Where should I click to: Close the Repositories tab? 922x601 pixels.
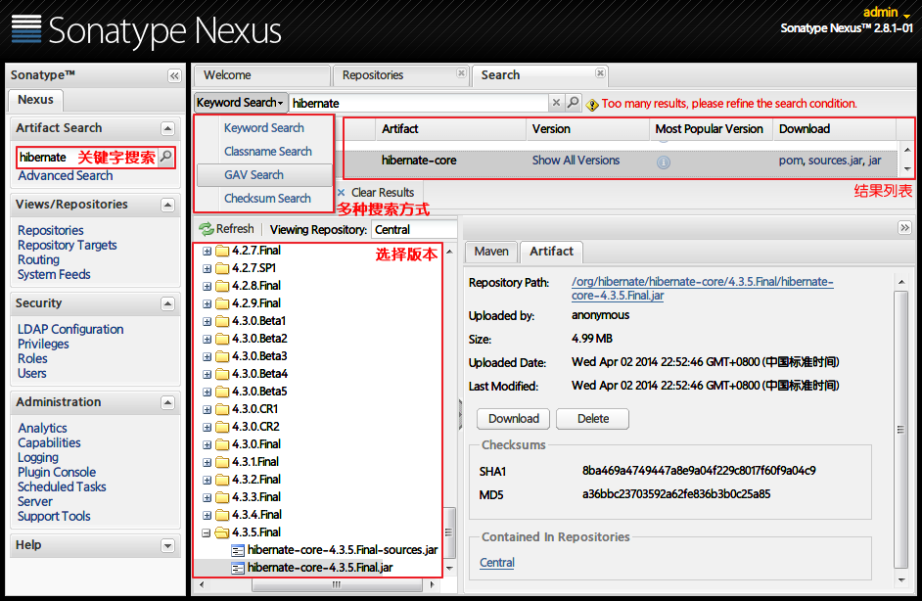(x=461, y=73)
